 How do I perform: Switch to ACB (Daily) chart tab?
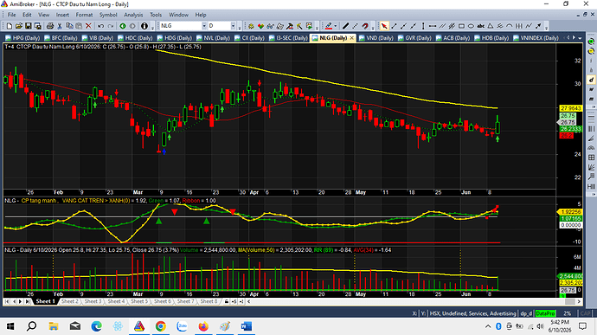tap(453, 38)
